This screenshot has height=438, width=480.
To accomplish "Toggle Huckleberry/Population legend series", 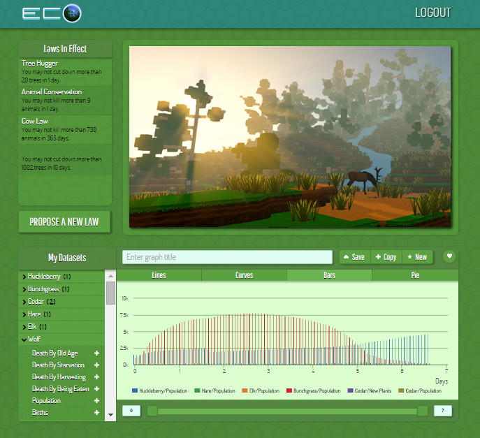I will point(159,390).
